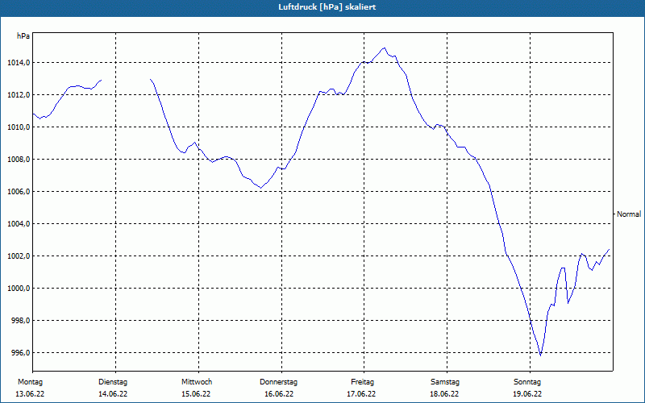Image resolution: width=645 pixels, height=403 pixels.
Task: Click the 'Normal' marker label
Action: pos(629,214)
